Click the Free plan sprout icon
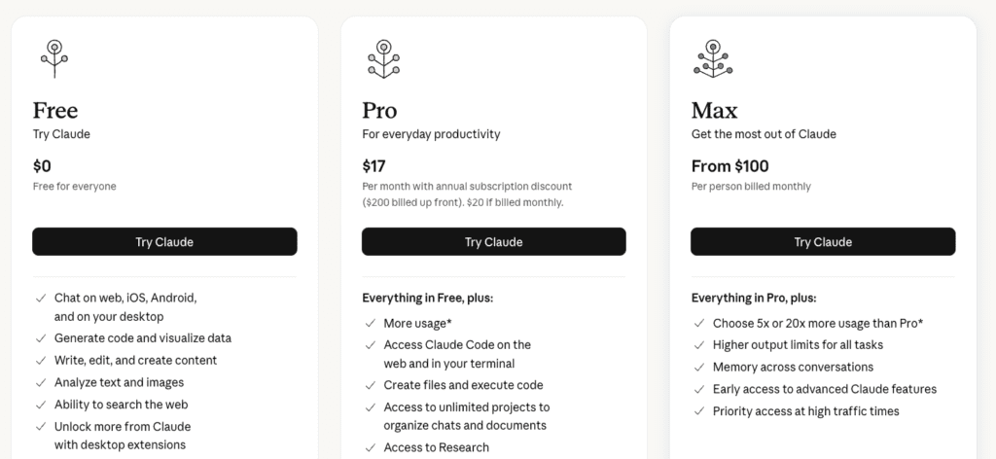 (54, 58)
